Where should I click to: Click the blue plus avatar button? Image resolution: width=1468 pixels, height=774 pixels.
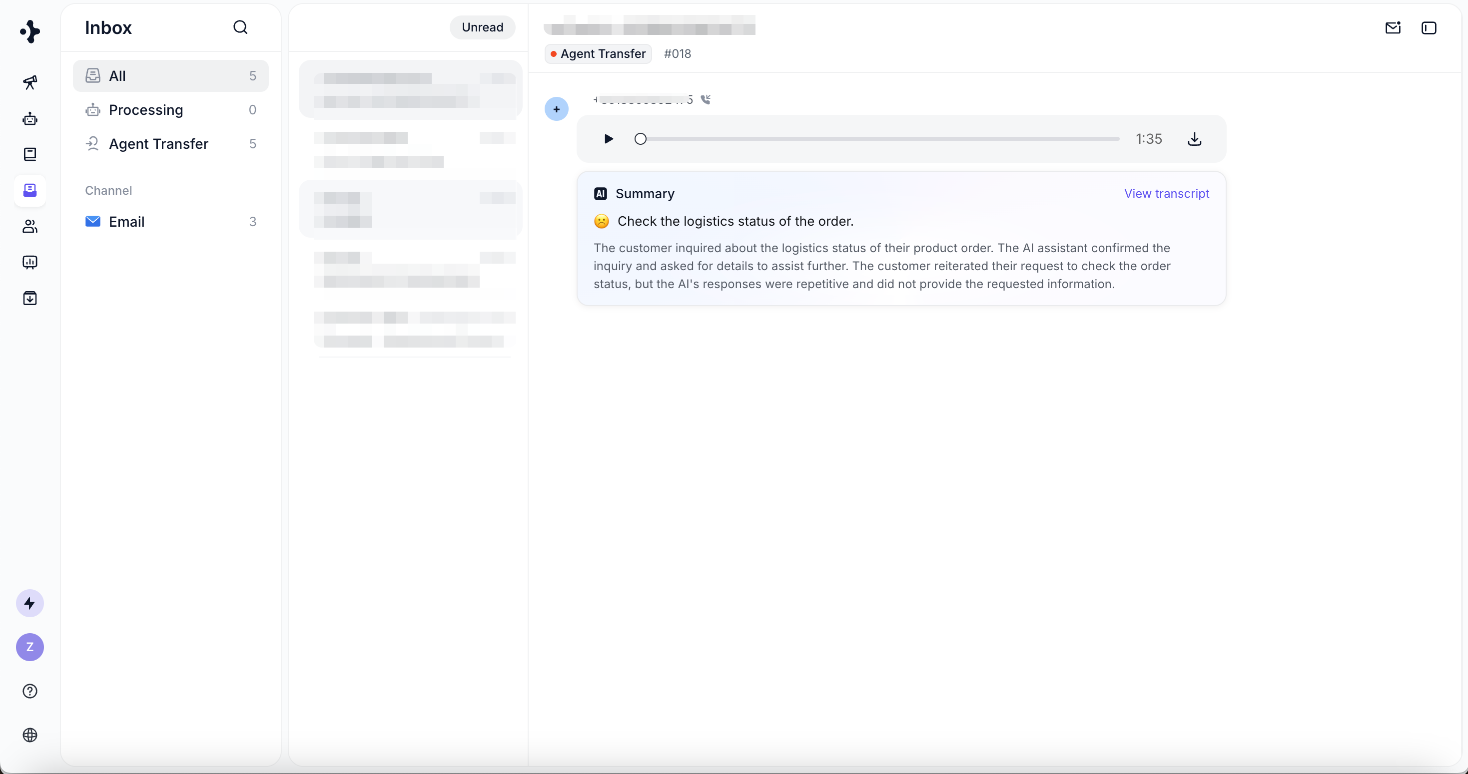(x=556, y=109)
